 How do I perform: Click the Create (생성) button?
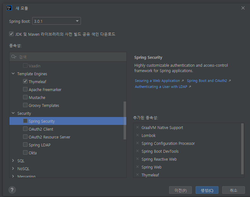coord(207,190)
